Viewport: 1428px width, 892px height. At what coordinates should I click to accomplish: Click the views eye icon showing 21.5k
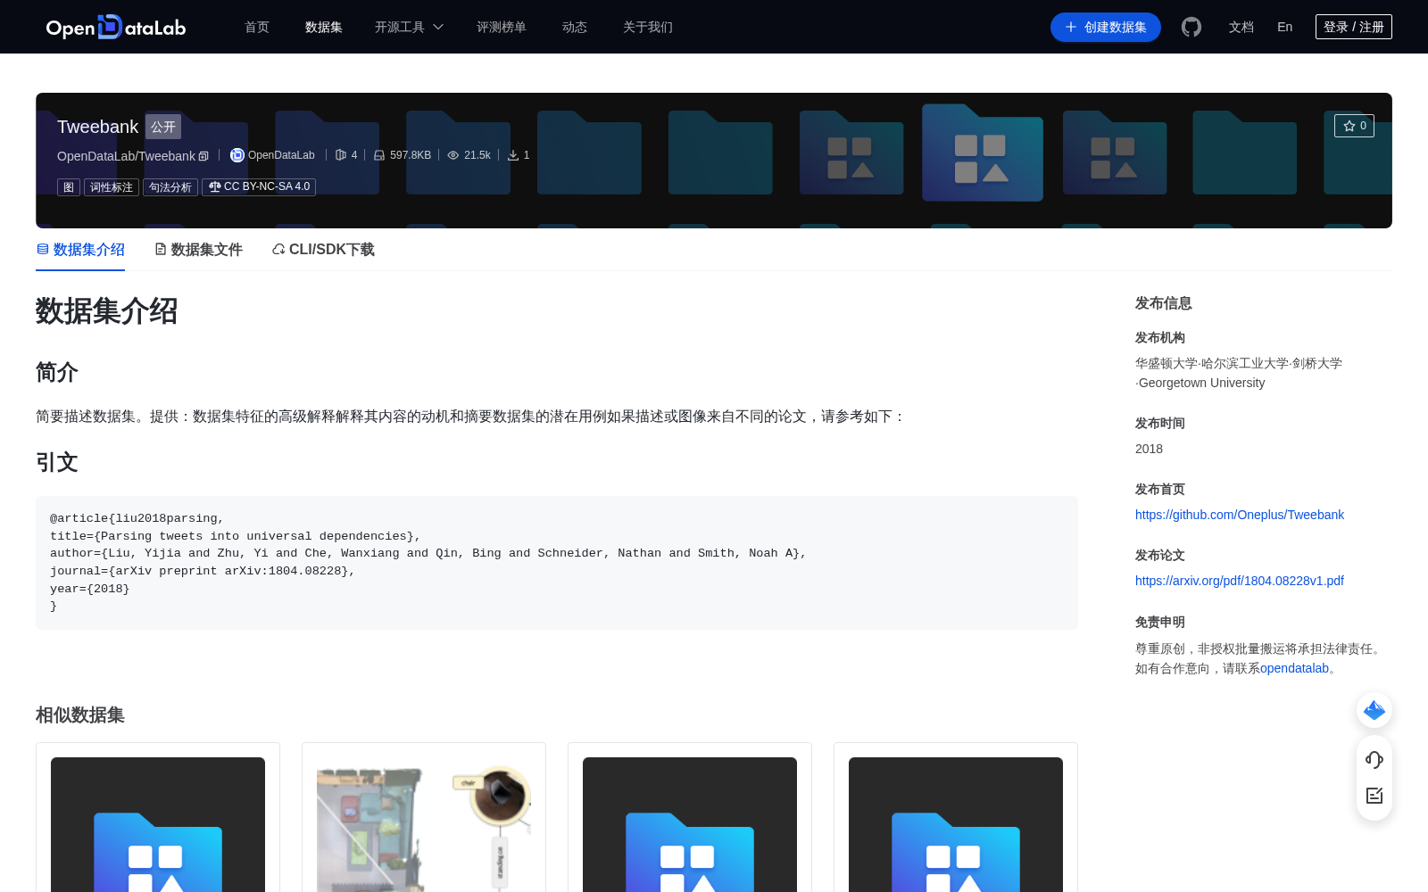pos(453,155)
